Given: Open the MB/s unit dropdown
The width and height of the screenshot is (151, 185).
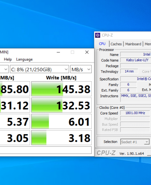Looking at the screenshot, I should coord(81,69).
